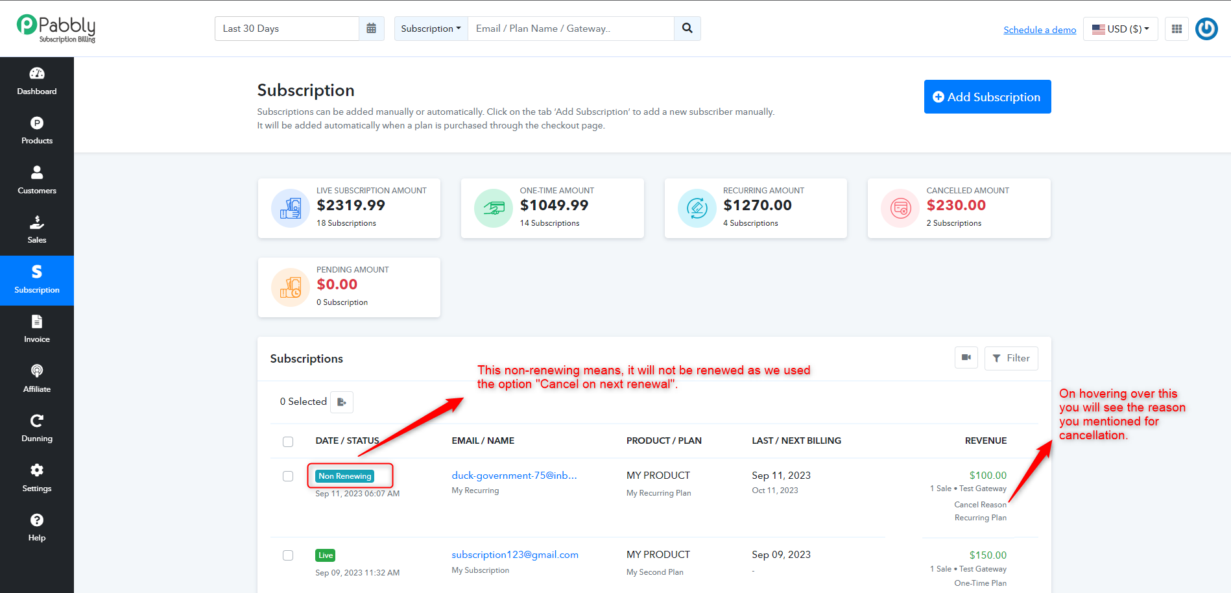The width and height of the screenshot is (1231, 593).
Task: Click the REVENUE column header
Action: tap(986, 441)
